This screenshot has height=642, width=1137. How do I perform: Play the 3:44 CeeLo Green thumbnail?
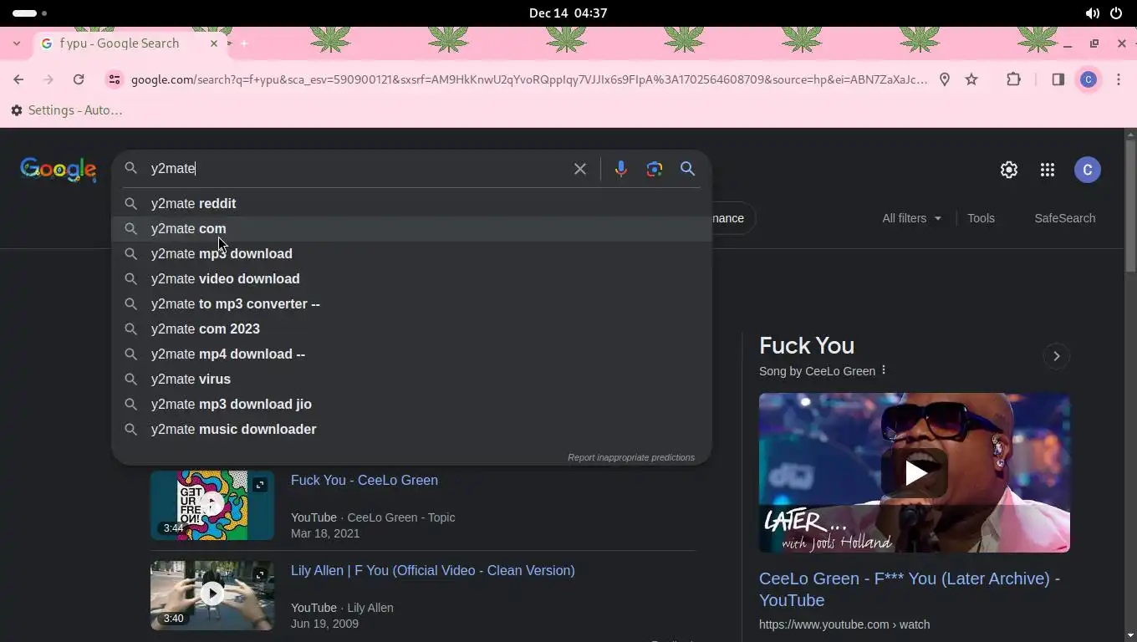click(x=212, y=505)
